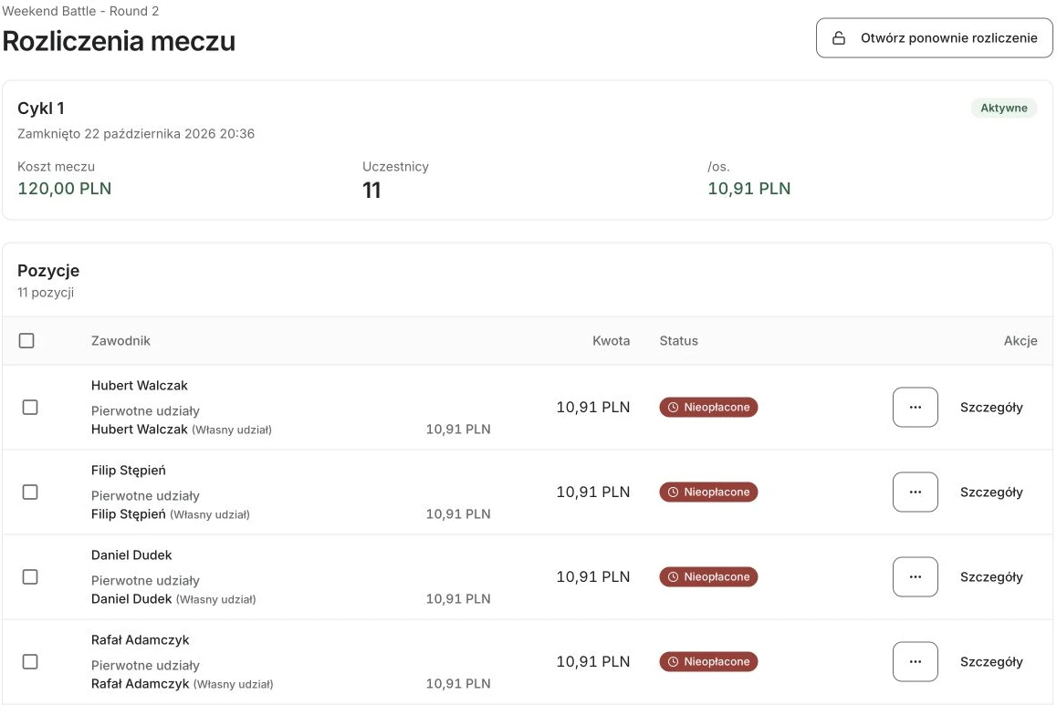Select the checkbox for Filip Stępień

30,492
